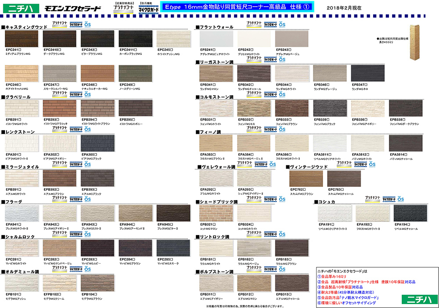Click the 2018年2月現在 date text
Viewport: 439px width, 308px height.
(x=344, y=8)
